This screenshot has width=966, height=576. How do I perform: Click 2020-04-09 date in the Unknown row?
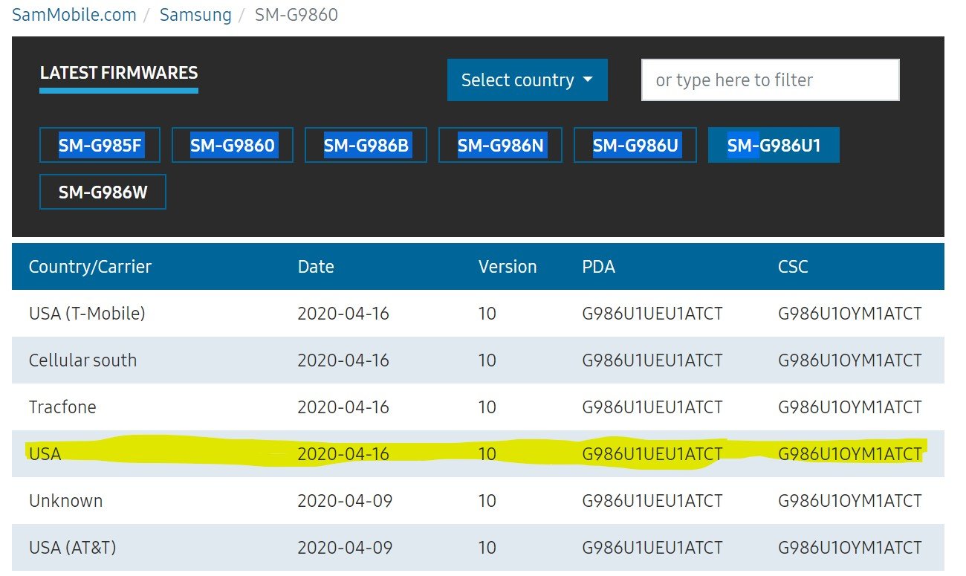tap(343, 501)
